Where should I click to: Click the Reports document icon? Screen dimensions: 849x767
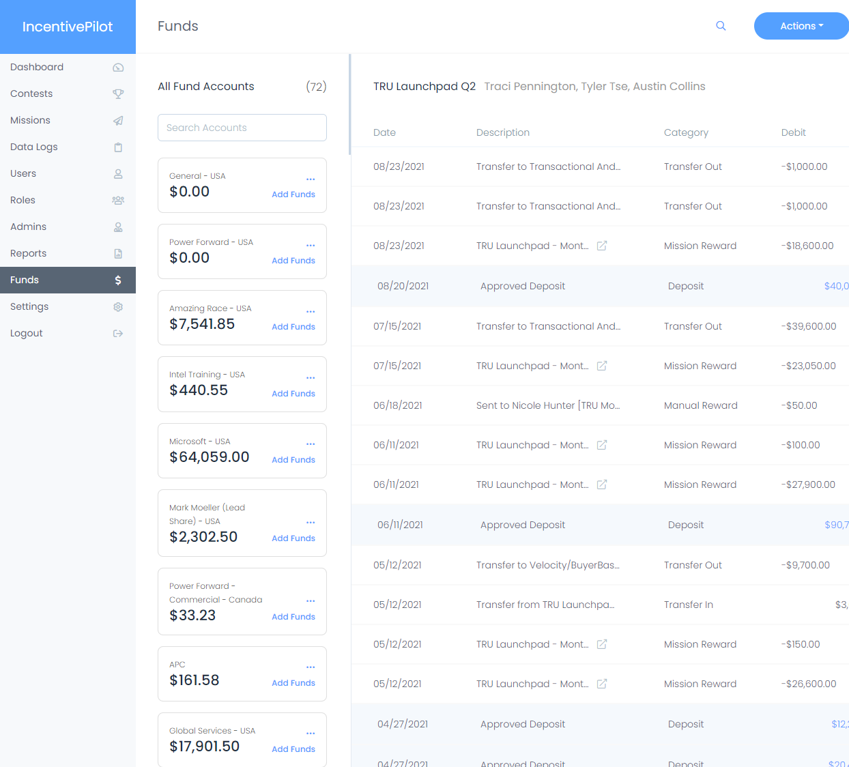click(118, 254)
